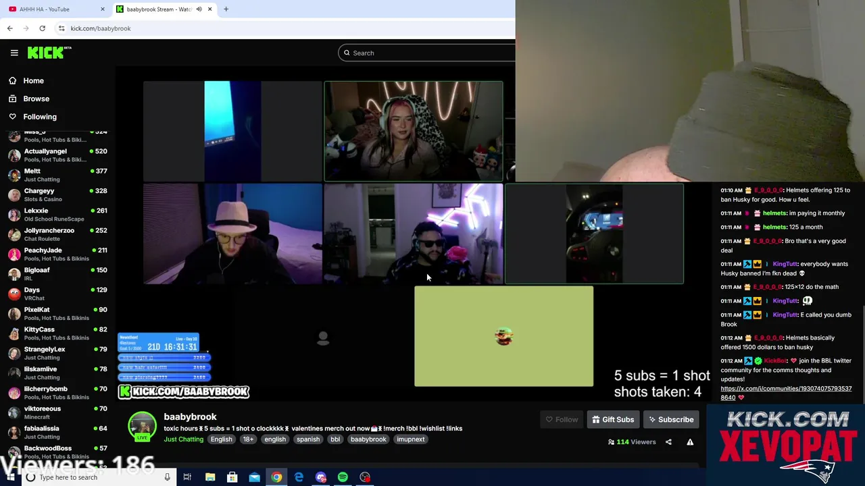Click the lowercase english tag
865x486 pixels.
point(275,439)
